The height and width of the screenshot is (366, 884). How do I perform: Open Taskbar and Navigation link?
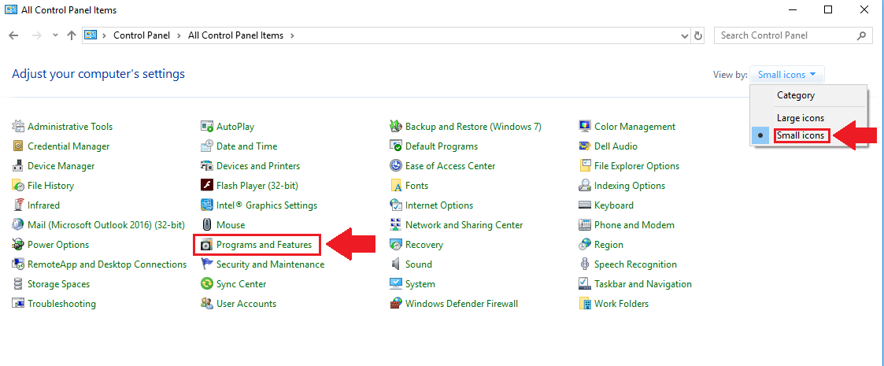tap(642, 284)
